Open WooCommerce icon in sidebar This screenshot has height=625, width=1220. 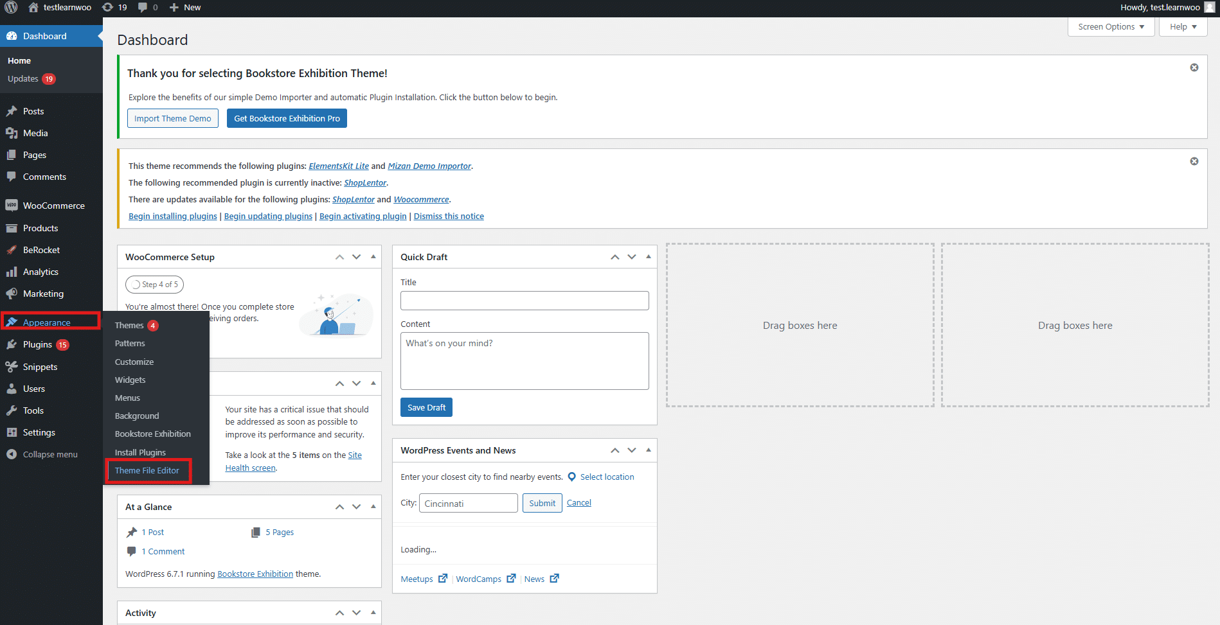12,206
